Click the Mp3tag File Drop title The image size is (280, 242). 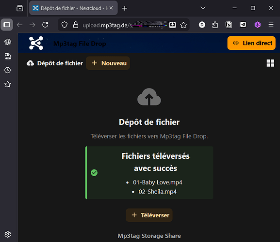tap(80, 44)
